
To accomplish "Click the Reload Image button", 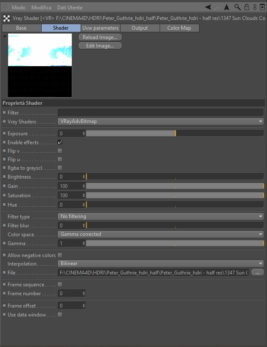I will click(100, 37).
